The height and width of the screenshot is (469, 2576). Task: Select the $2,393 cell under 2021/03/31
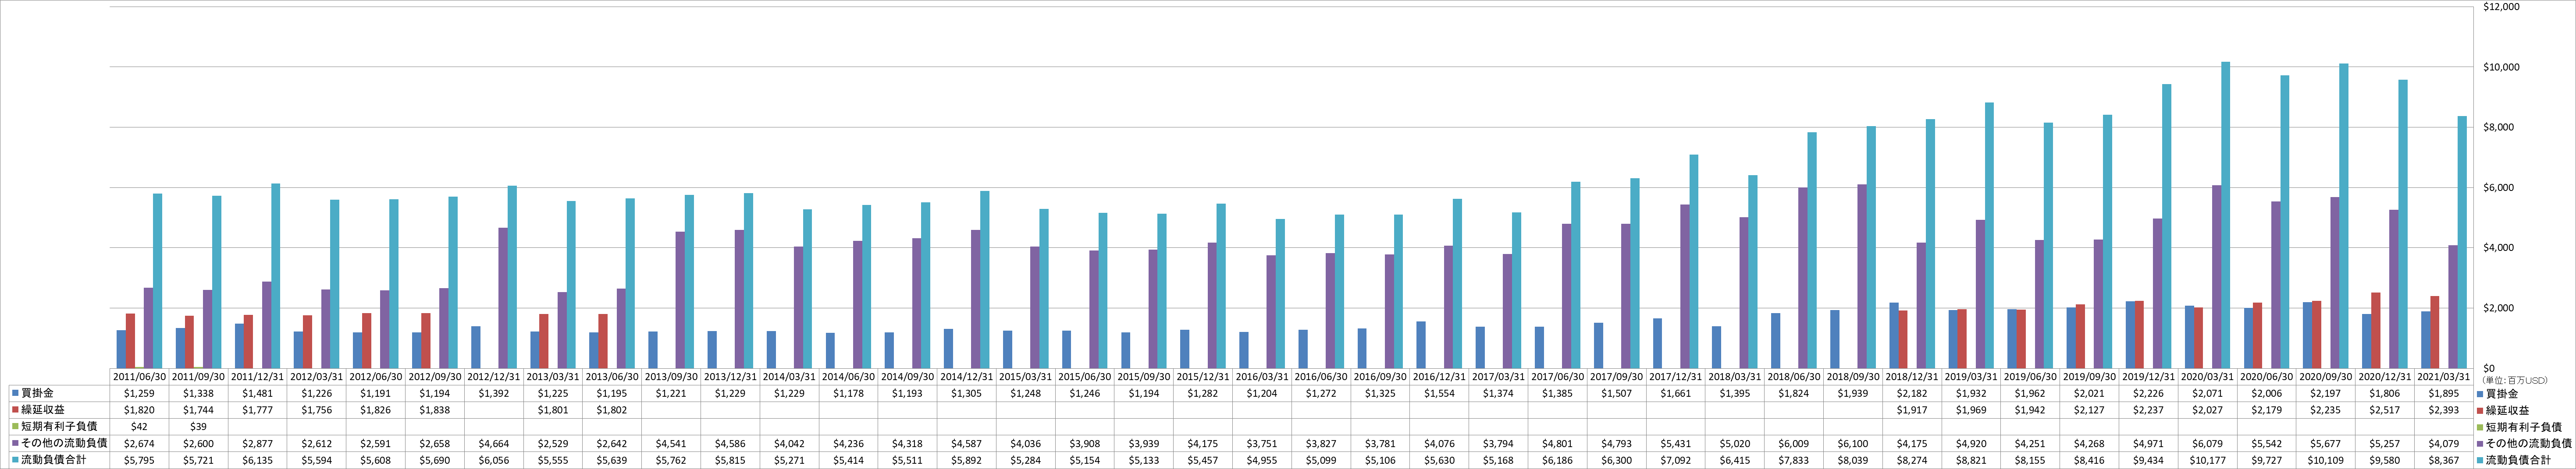(2444, 410)
